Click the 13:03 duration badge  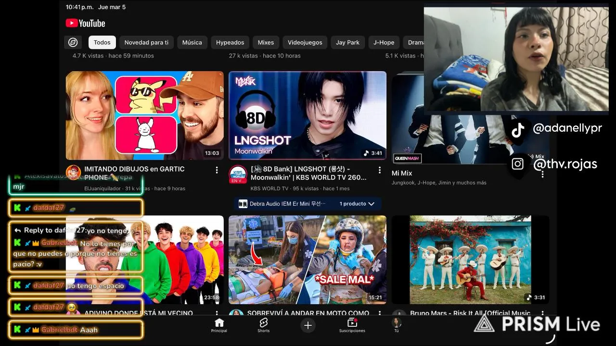tap(212, 153)
